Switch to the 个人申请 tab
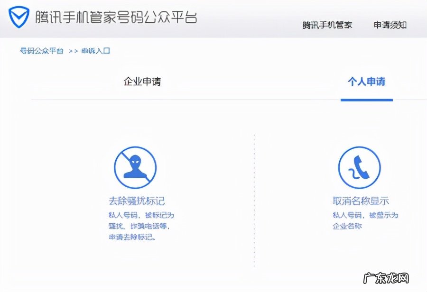This screenshot has width=427, height=292. [x=366, y=82]
